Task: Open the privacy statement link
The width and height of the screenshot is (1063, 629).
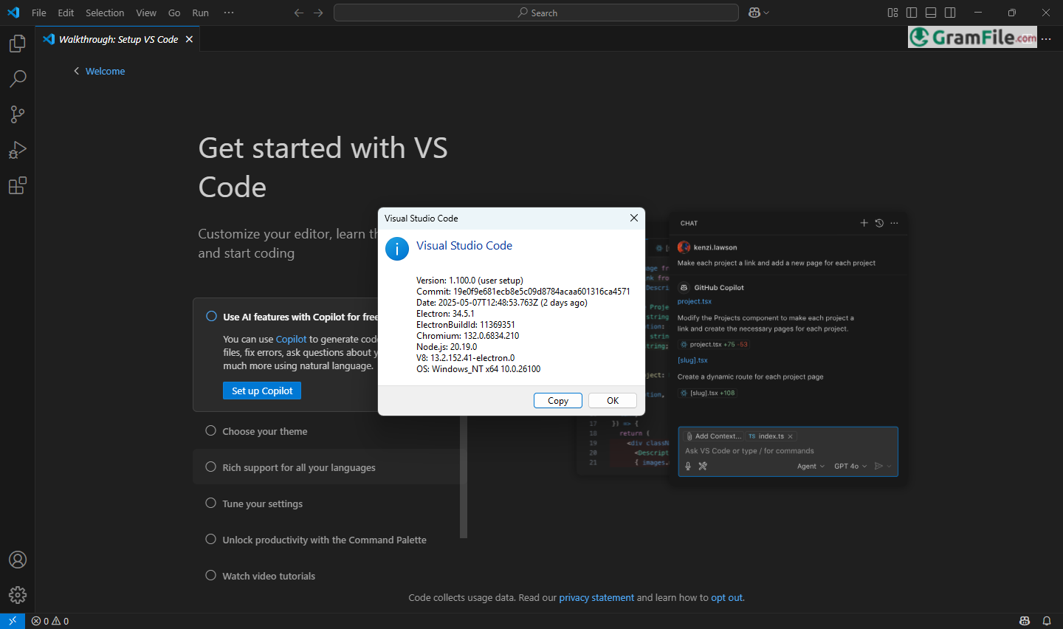Action: pos(596,597)
